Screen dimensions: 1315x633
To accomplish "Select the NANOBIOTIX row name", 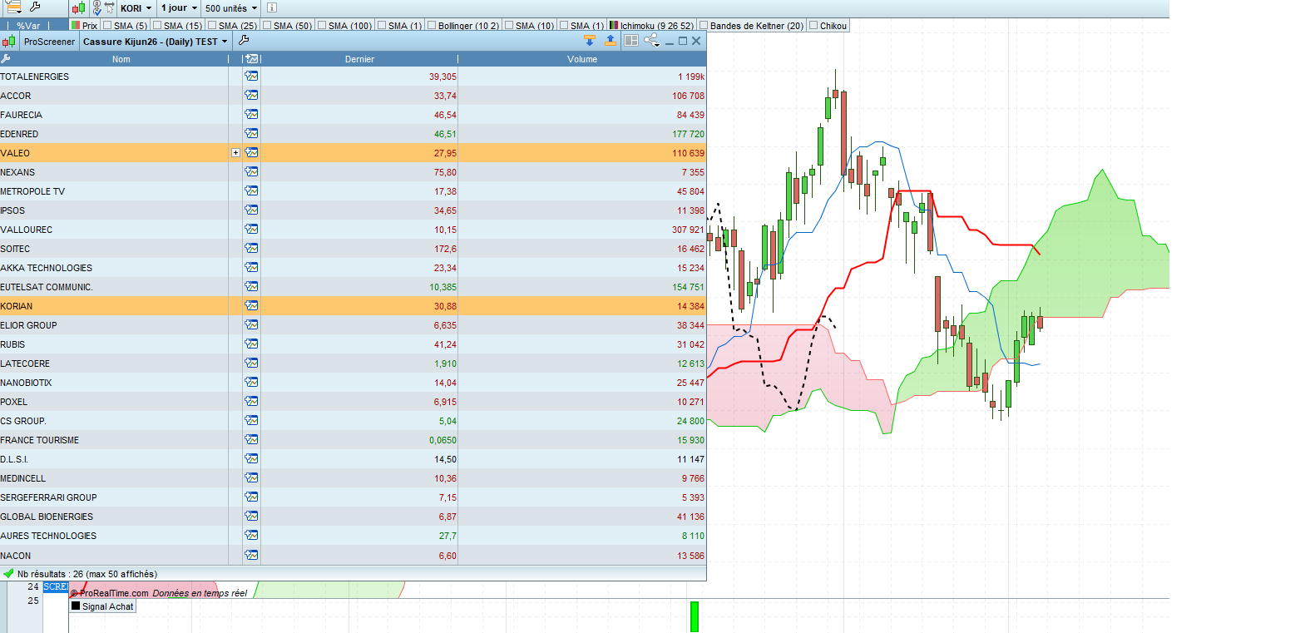I will [26, 383].
